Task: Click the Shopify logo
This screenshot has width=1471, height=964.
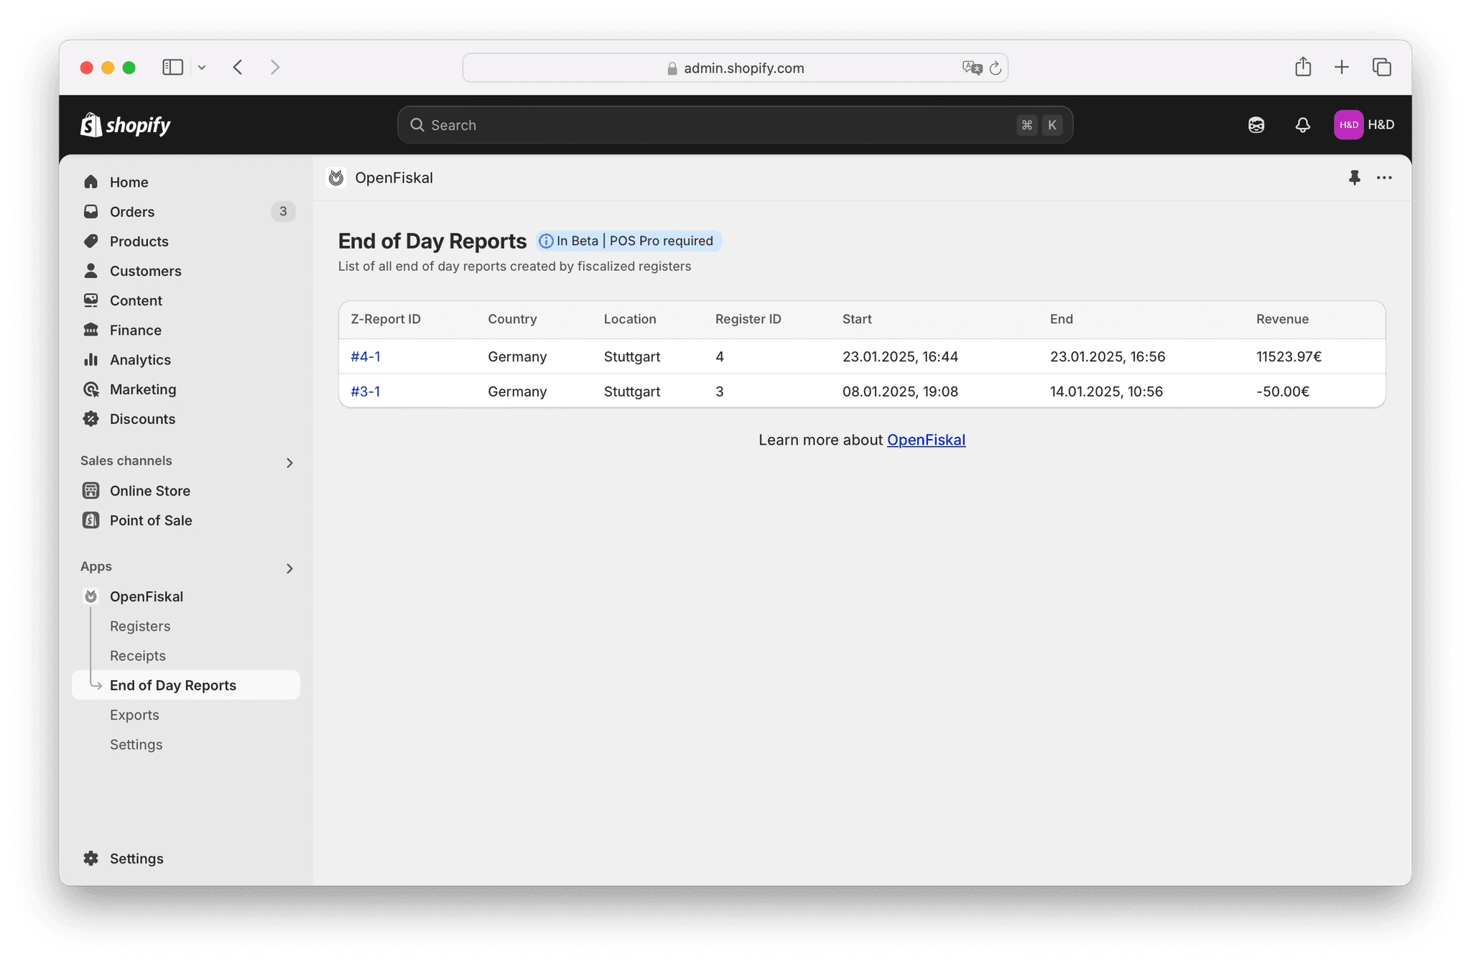Action: point(126,125)
